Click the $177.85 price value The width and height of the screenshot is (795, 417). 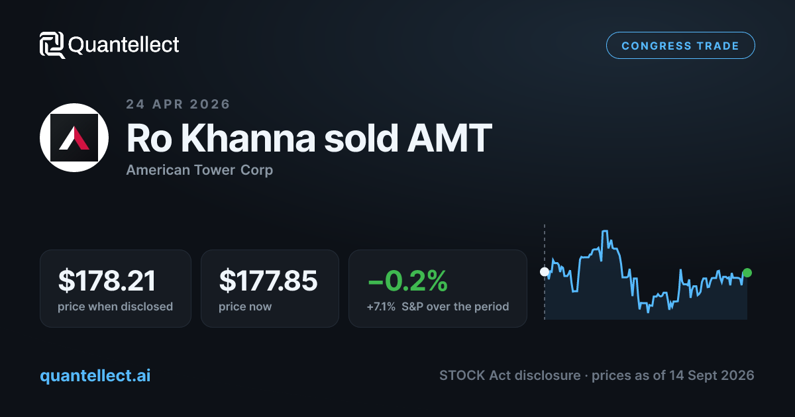click(268, 281)
